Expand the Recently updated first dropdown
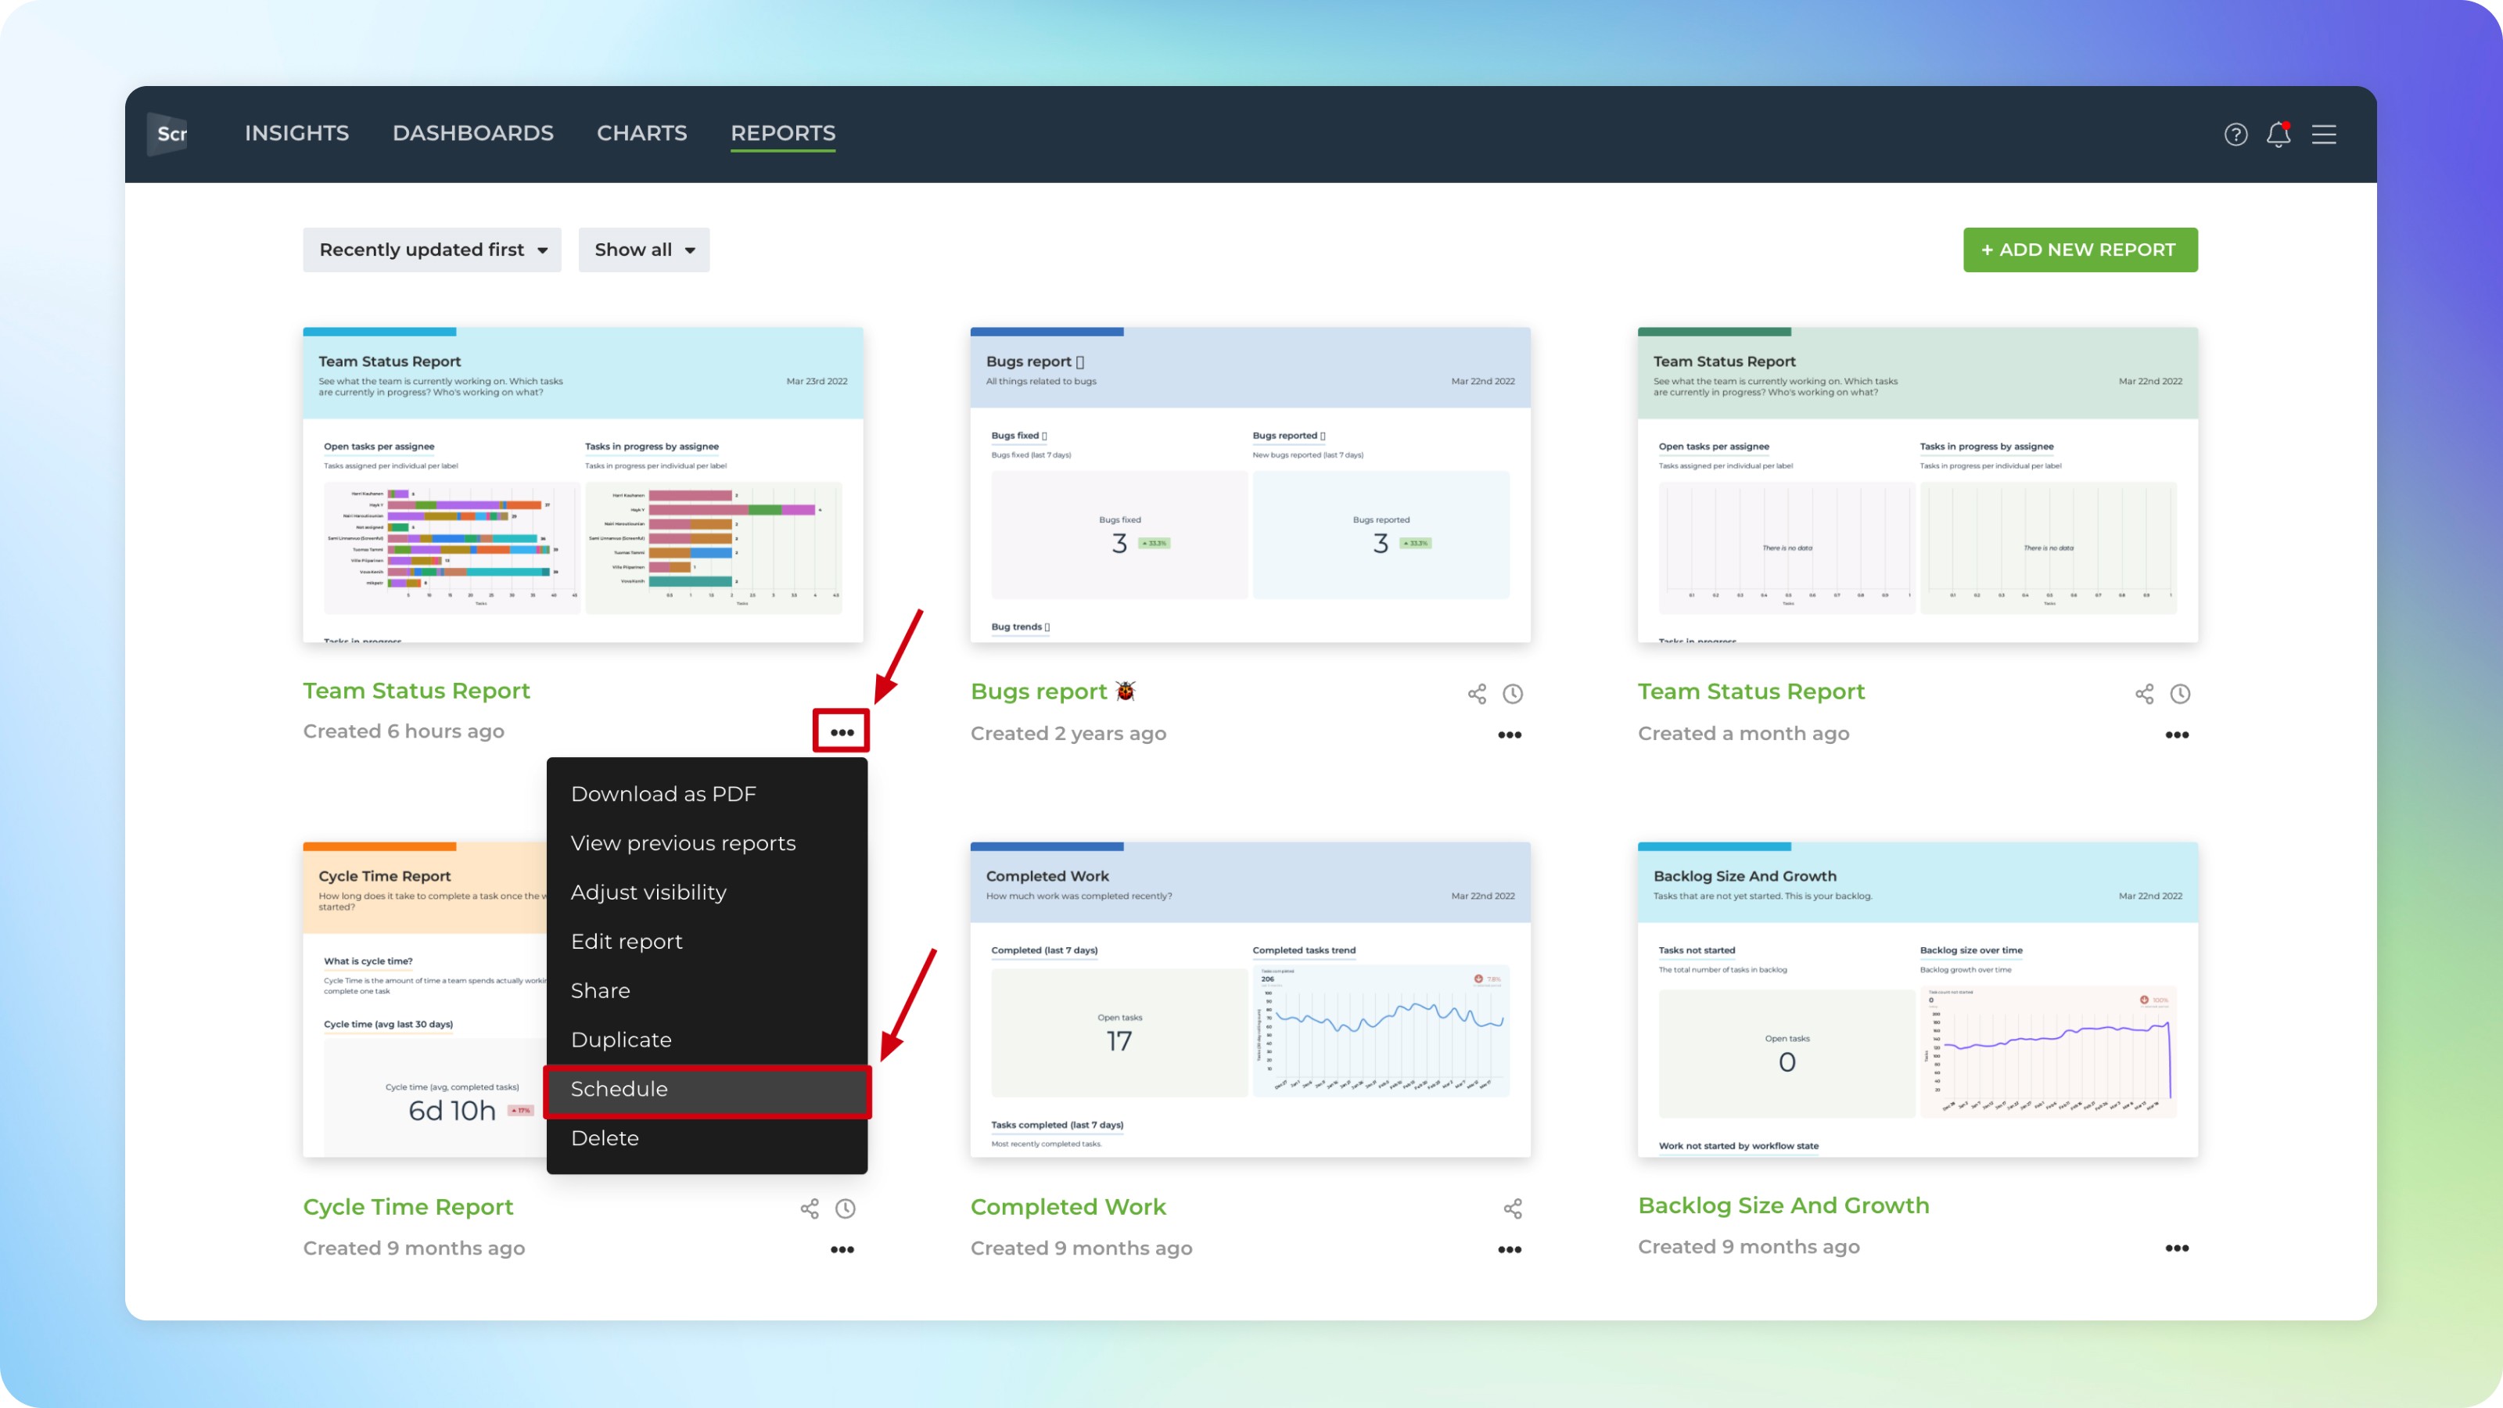Image resolution: width=2503 pixels, height=1408 pixels. [x=432, y=250]
